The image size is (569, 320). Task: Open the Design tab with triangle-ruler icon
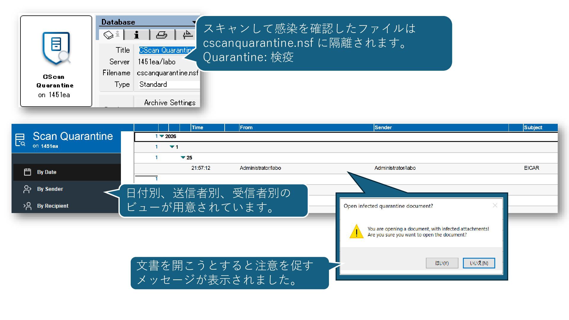(187, 35)
